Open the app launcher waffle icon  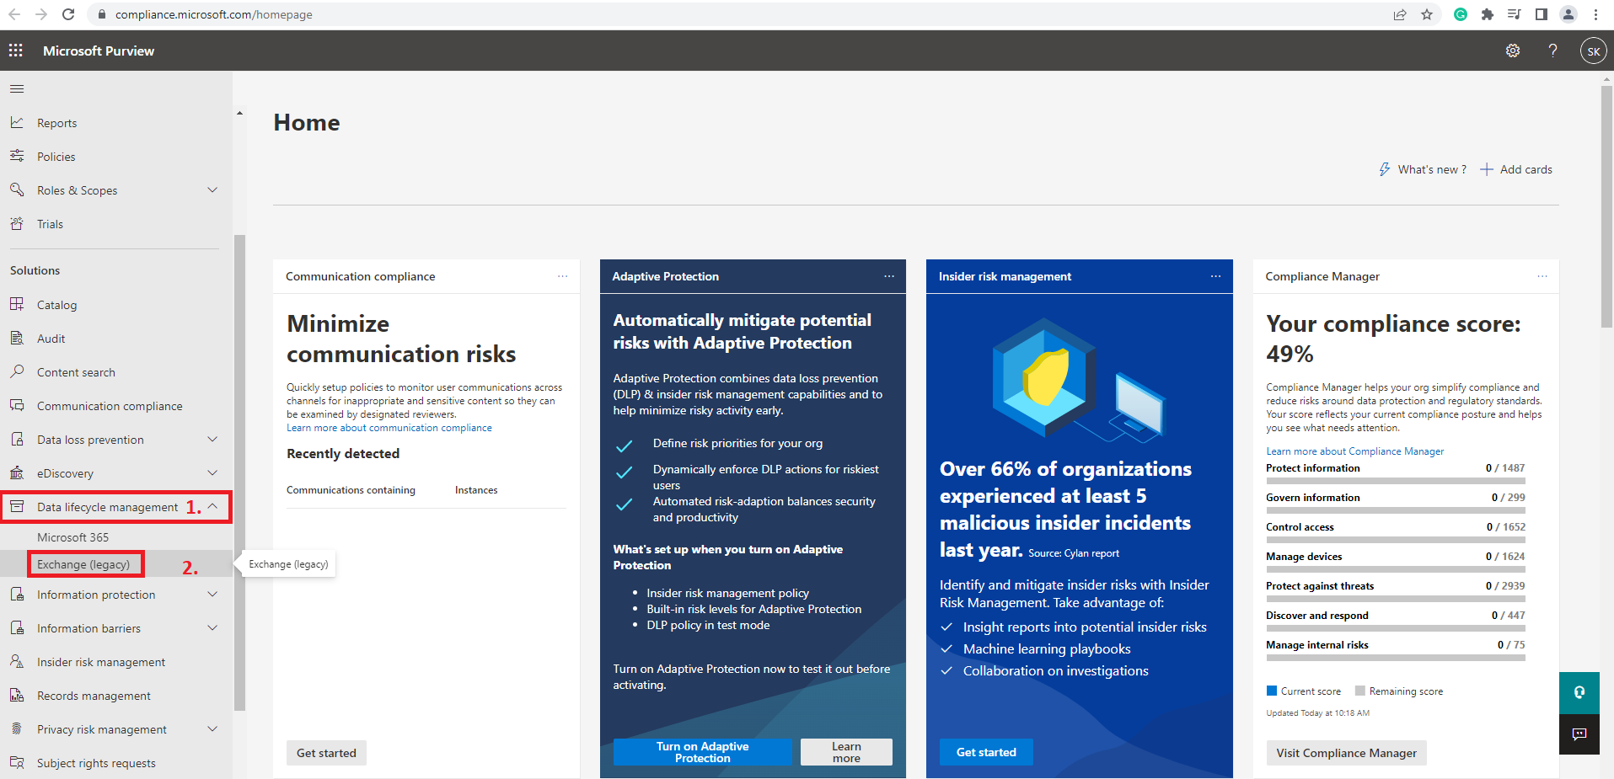coord(16,51)
